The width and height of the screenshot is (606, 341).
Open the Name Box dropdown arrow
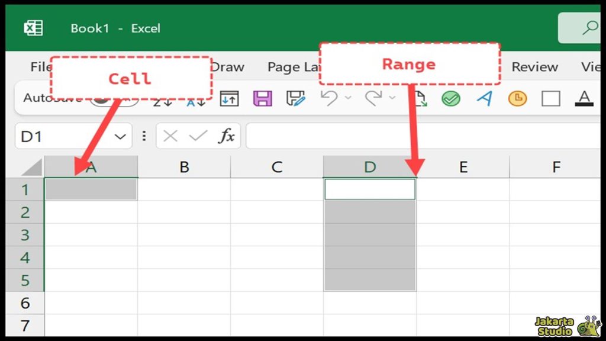pos(120,136)
